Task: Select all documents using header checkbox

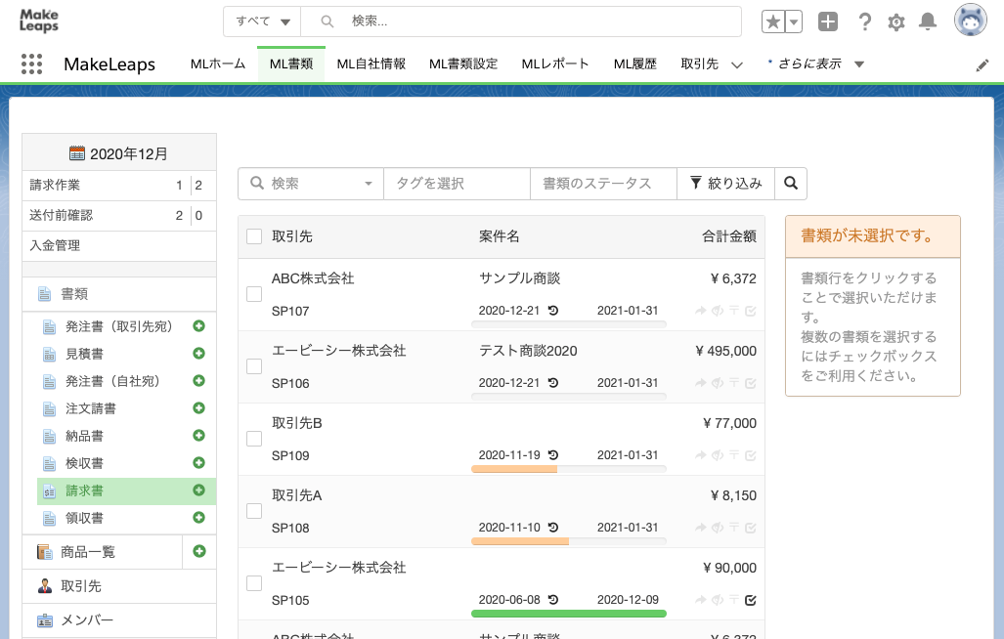Action: 254,236
